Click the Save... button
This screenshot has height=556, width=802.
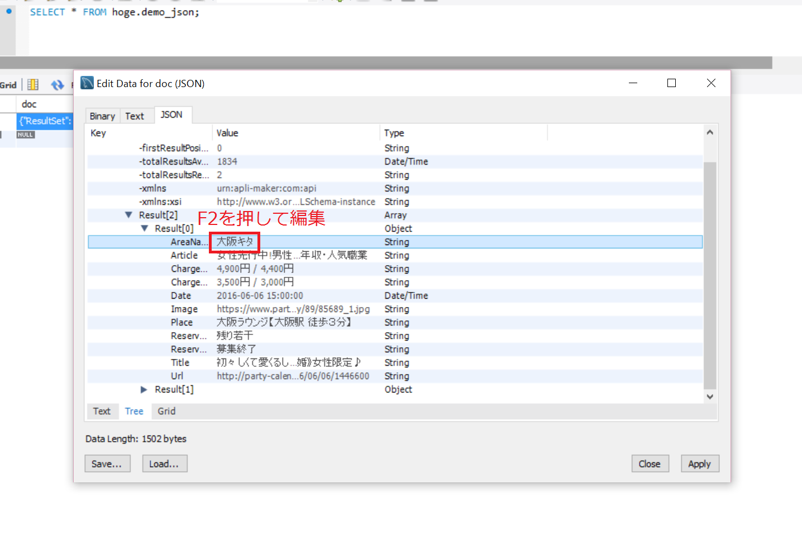click(107, 464)
